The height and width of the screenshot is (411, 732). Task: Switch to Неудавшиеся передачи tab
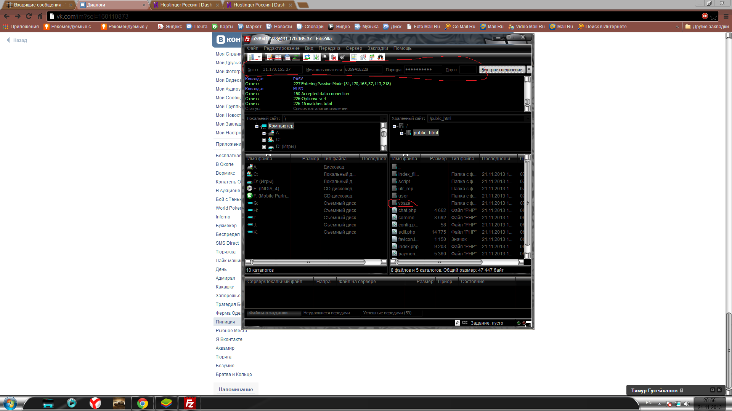(x=326, y=313)
